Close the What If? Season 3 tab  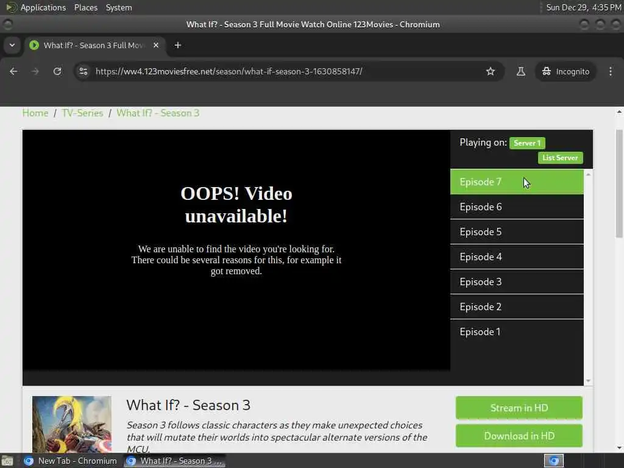click(156, 45)
